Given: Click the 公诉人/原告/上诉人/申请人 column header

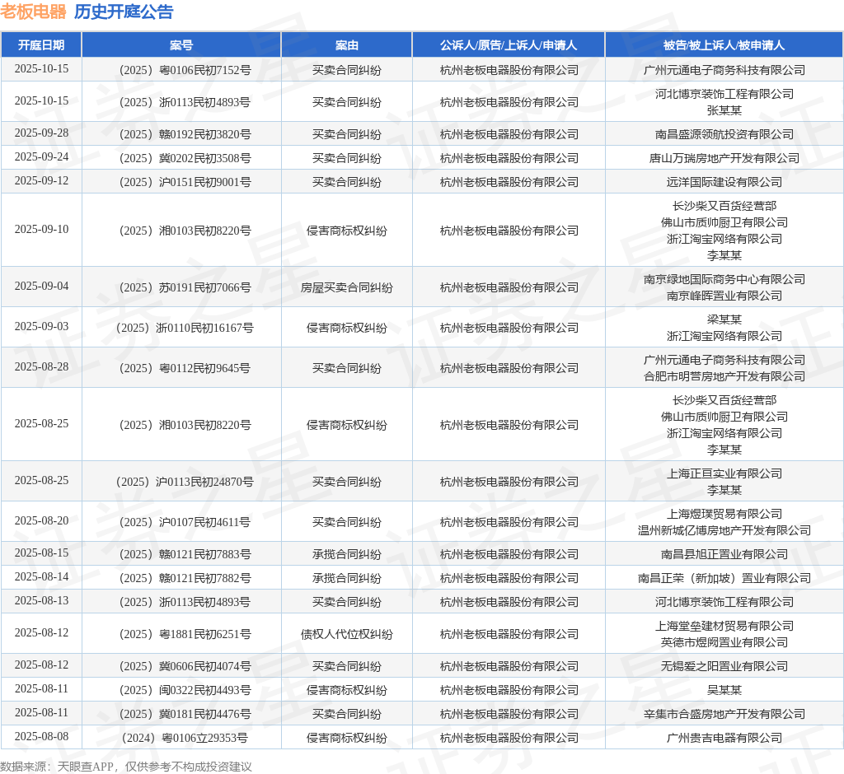Looking at the screenshot, I should 509,45.
